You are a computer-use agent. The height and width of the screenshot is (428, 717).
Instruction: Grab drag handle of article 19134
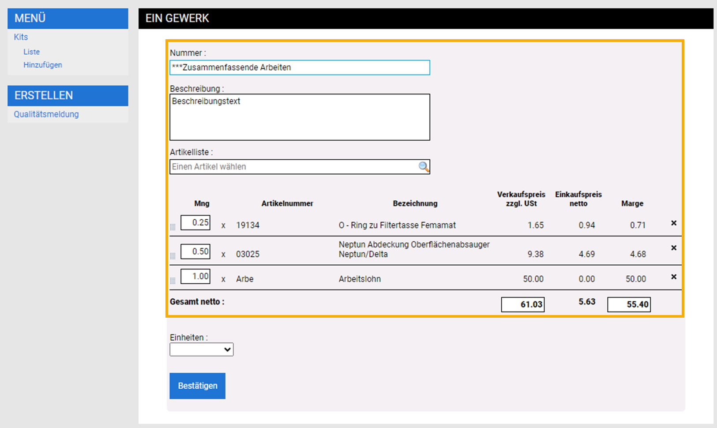click(173, 227)
